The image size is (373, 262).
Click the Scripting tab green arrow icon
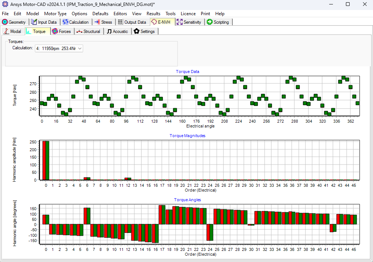[x=210, y=22]
